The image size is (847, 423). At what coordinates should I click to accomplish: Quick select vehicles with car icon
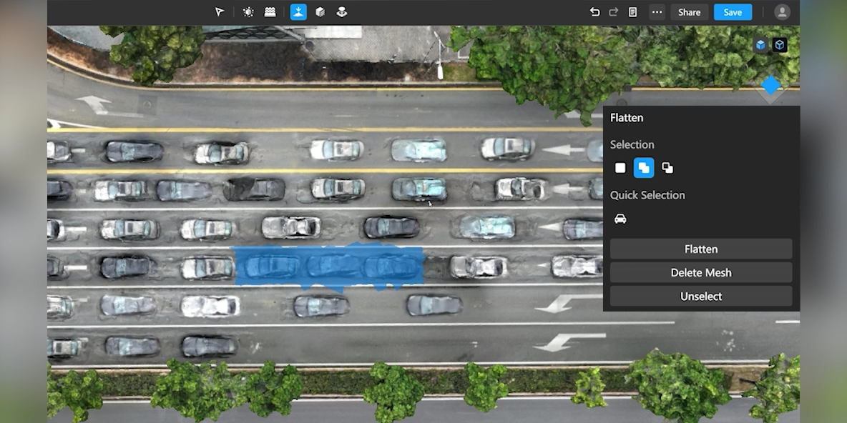tap(620, 219)
